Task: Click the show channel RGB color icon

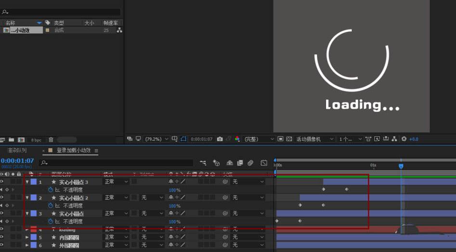Action: [x=237, y=139]
